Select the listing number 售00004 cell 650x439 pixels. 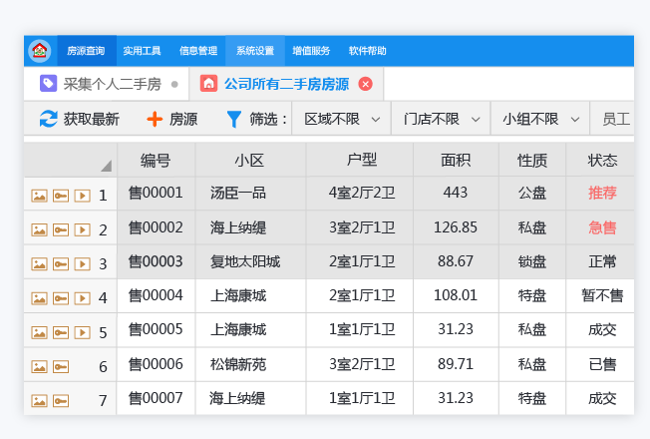coord(156,295)
